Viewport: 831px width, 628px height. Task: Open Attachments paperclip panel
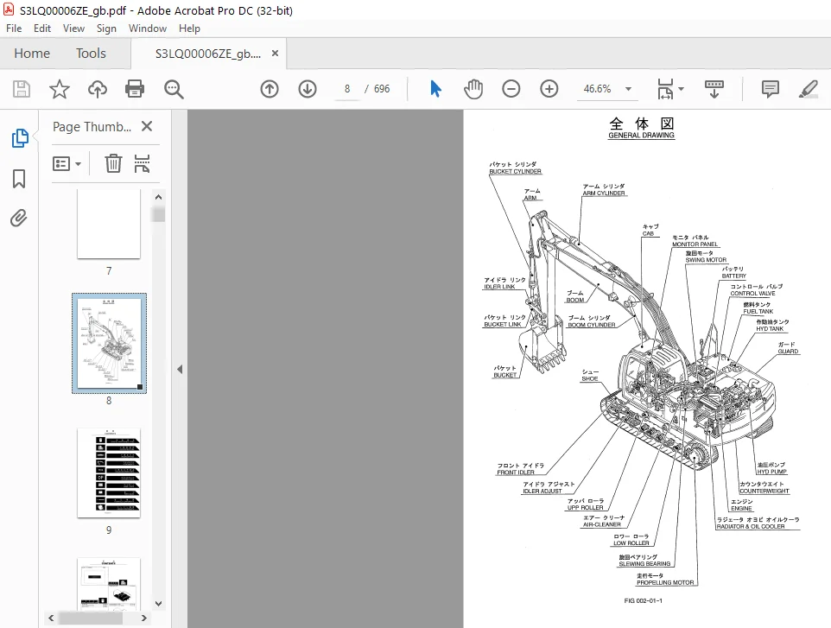tap(18, 218)
